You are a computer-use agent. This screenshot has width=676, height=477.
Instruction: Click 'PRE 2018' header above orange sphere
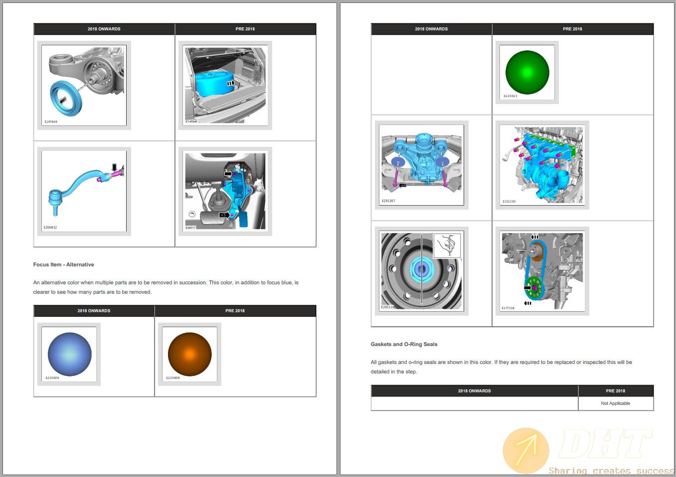point(235,311)
